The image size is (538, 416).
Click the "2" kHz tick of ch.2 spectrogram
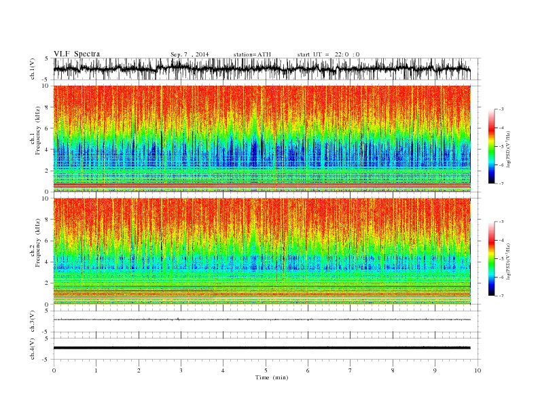48,283
